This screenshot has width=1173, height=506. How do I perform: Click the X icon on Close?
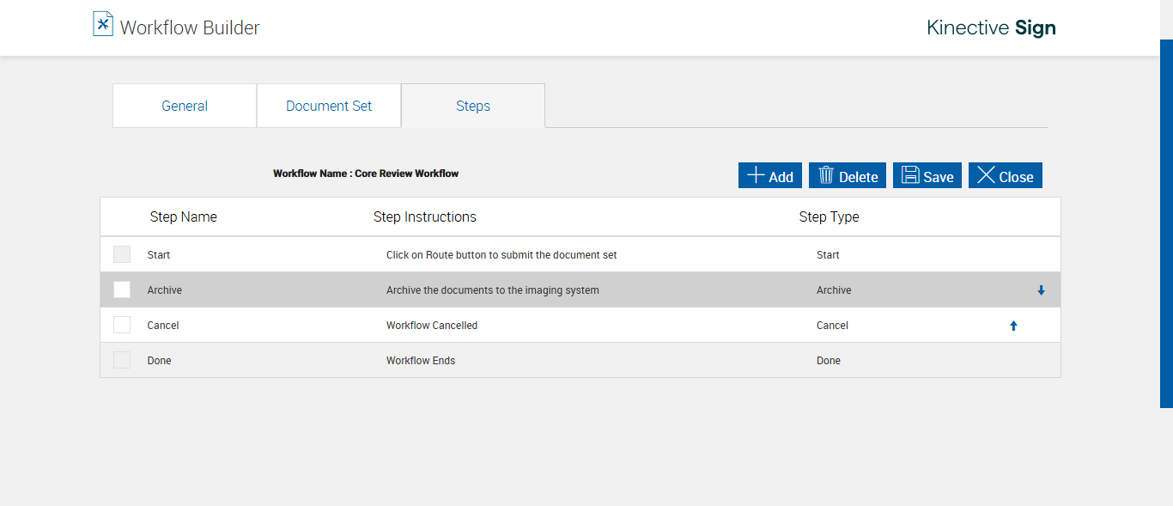(x=986, y=175)
